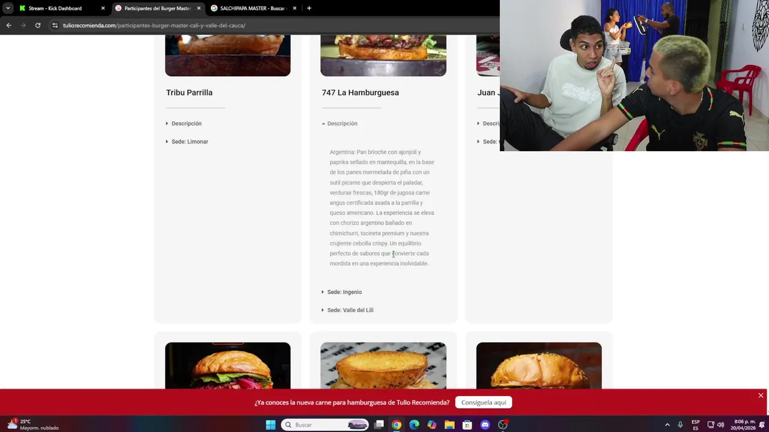Click the address bar URL
Viewport: 769px width, 432px height.
click(154, 25)
